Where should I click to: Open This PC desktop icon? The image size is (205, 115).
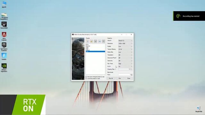(x=4, y=4)
